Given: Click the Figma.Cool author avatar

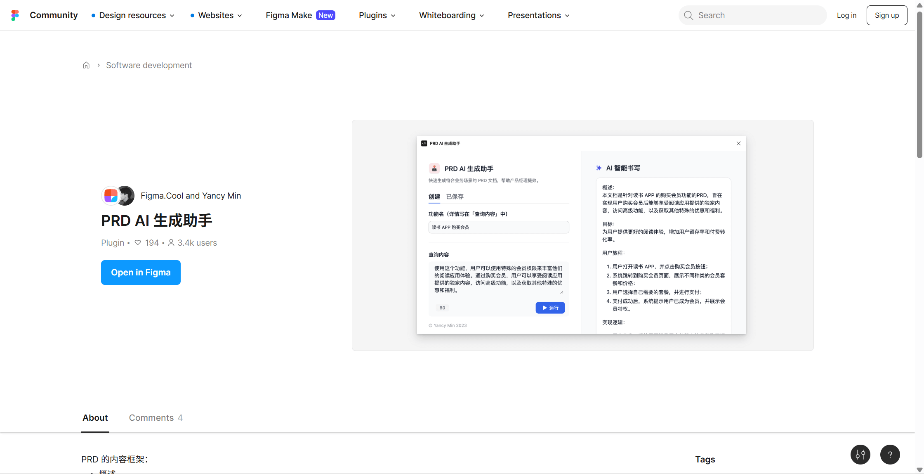Looking at the screenshot, I should tap(111, 196).
